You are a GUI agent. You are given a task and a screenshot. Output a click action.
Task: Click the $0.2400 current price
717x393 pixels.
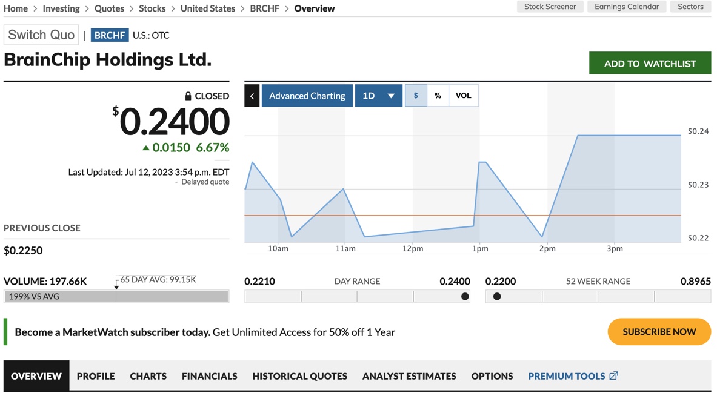click(171, 122)
